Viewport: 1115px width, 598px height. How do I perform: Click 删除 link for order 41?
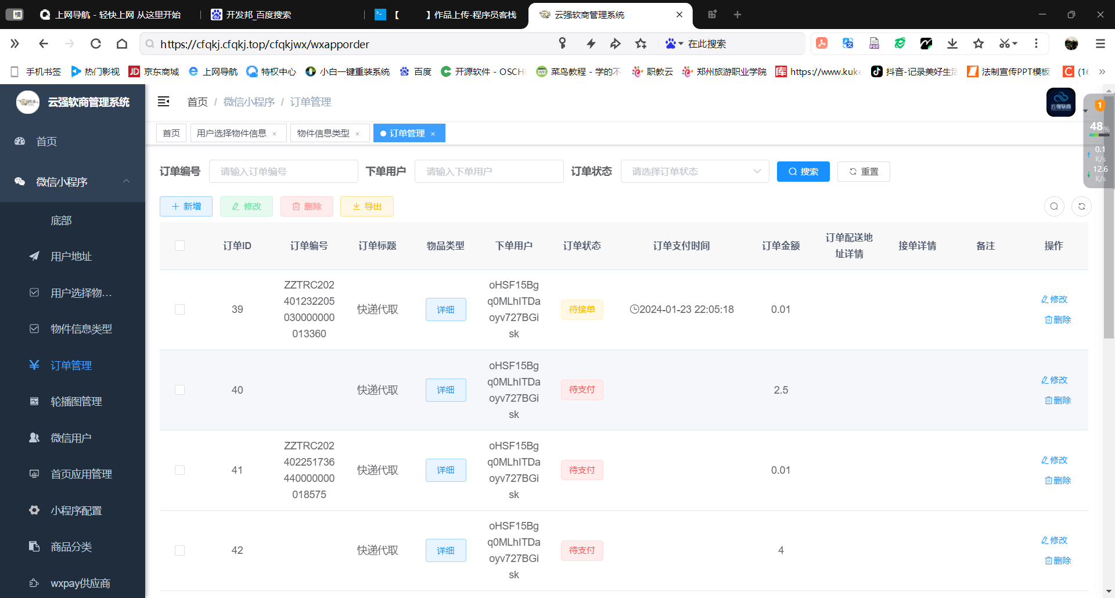click(x=1058, y=480)
